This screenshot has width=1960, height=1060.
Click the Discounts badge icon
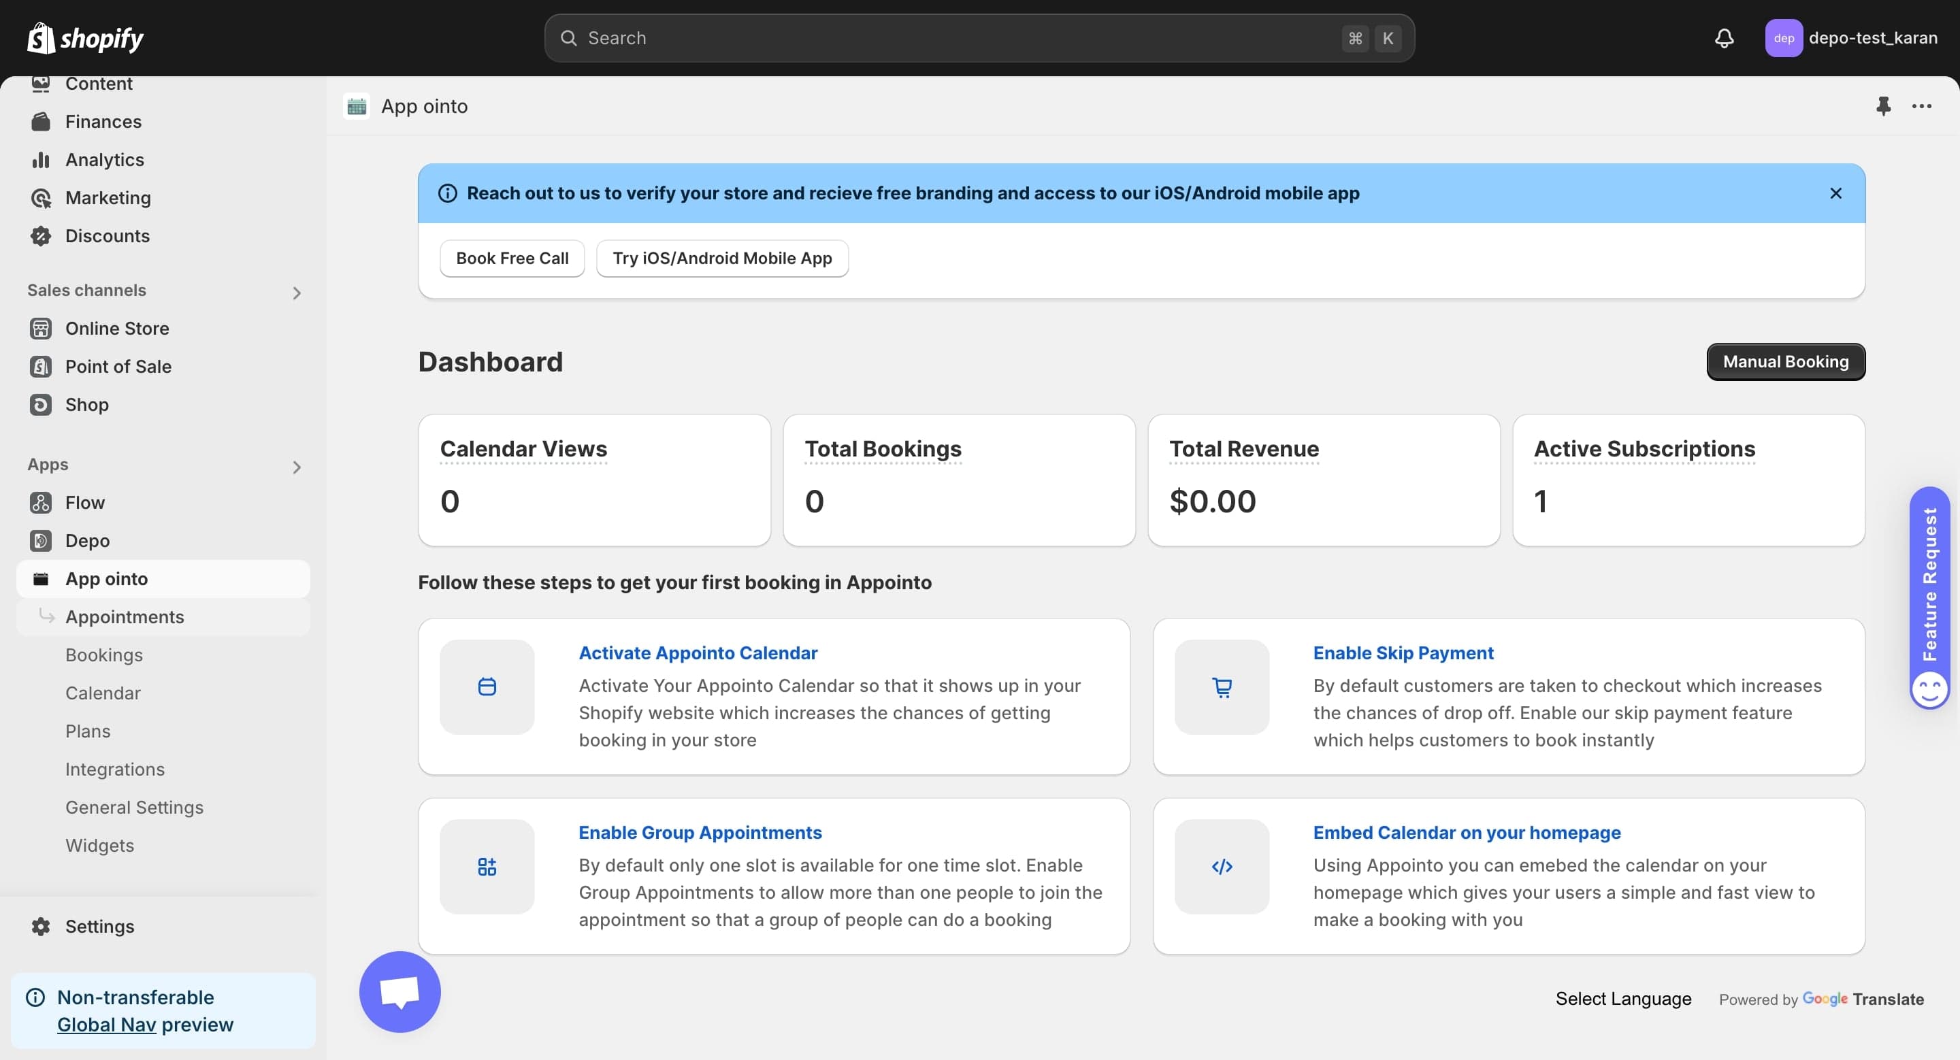coord(41,235)
